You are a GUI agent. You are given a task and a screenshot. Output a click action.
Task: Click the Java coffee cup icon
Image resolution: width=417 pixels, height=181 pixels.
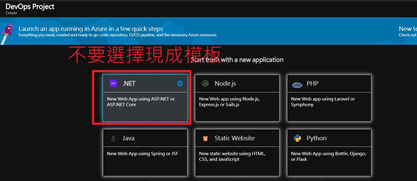113,138
